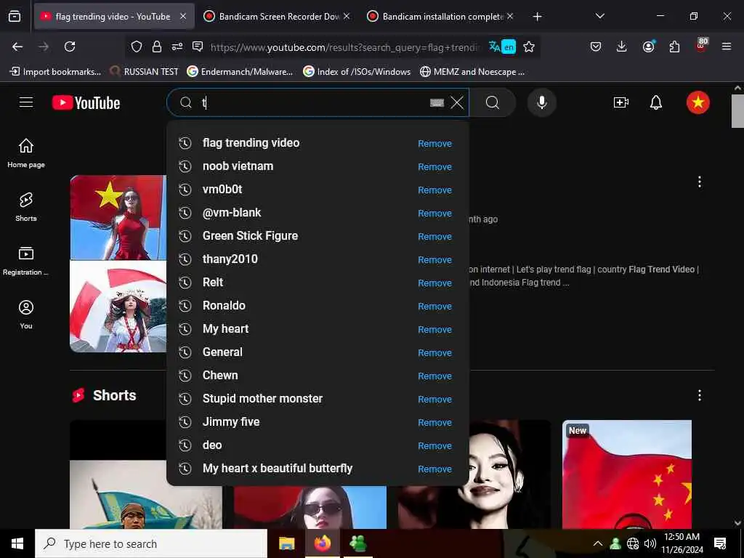Go to YouTube Home page in sidebar
Viewport: 744px width, 558px height.
(x=26, y=153)
